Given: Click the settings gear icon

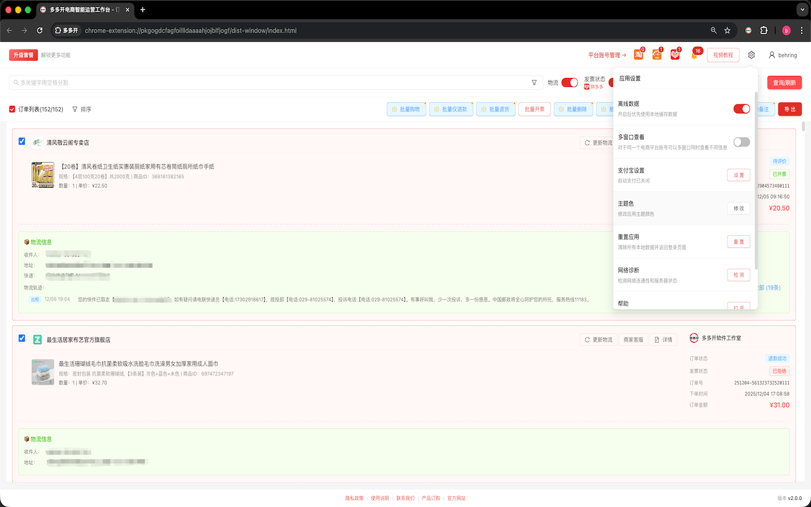Looking at the screenshot, I should (x=751, y=55).
